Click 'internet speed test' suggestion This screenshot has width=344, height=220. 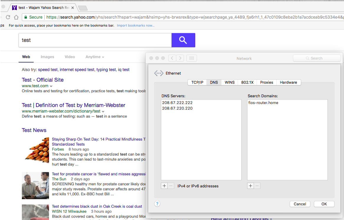[x=77, y=70]
